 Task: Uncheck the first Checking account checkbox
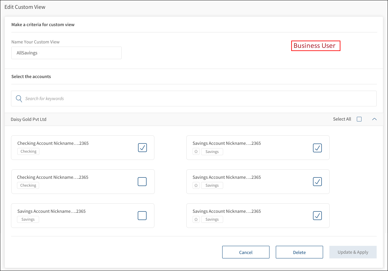click(142, 148)
